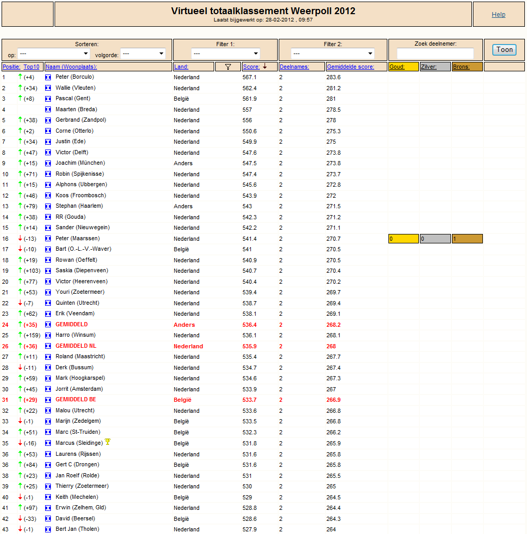Screen dimensions: 527x534
Task: Sort by Naam (Woonplaats) header
Action: 71,67
